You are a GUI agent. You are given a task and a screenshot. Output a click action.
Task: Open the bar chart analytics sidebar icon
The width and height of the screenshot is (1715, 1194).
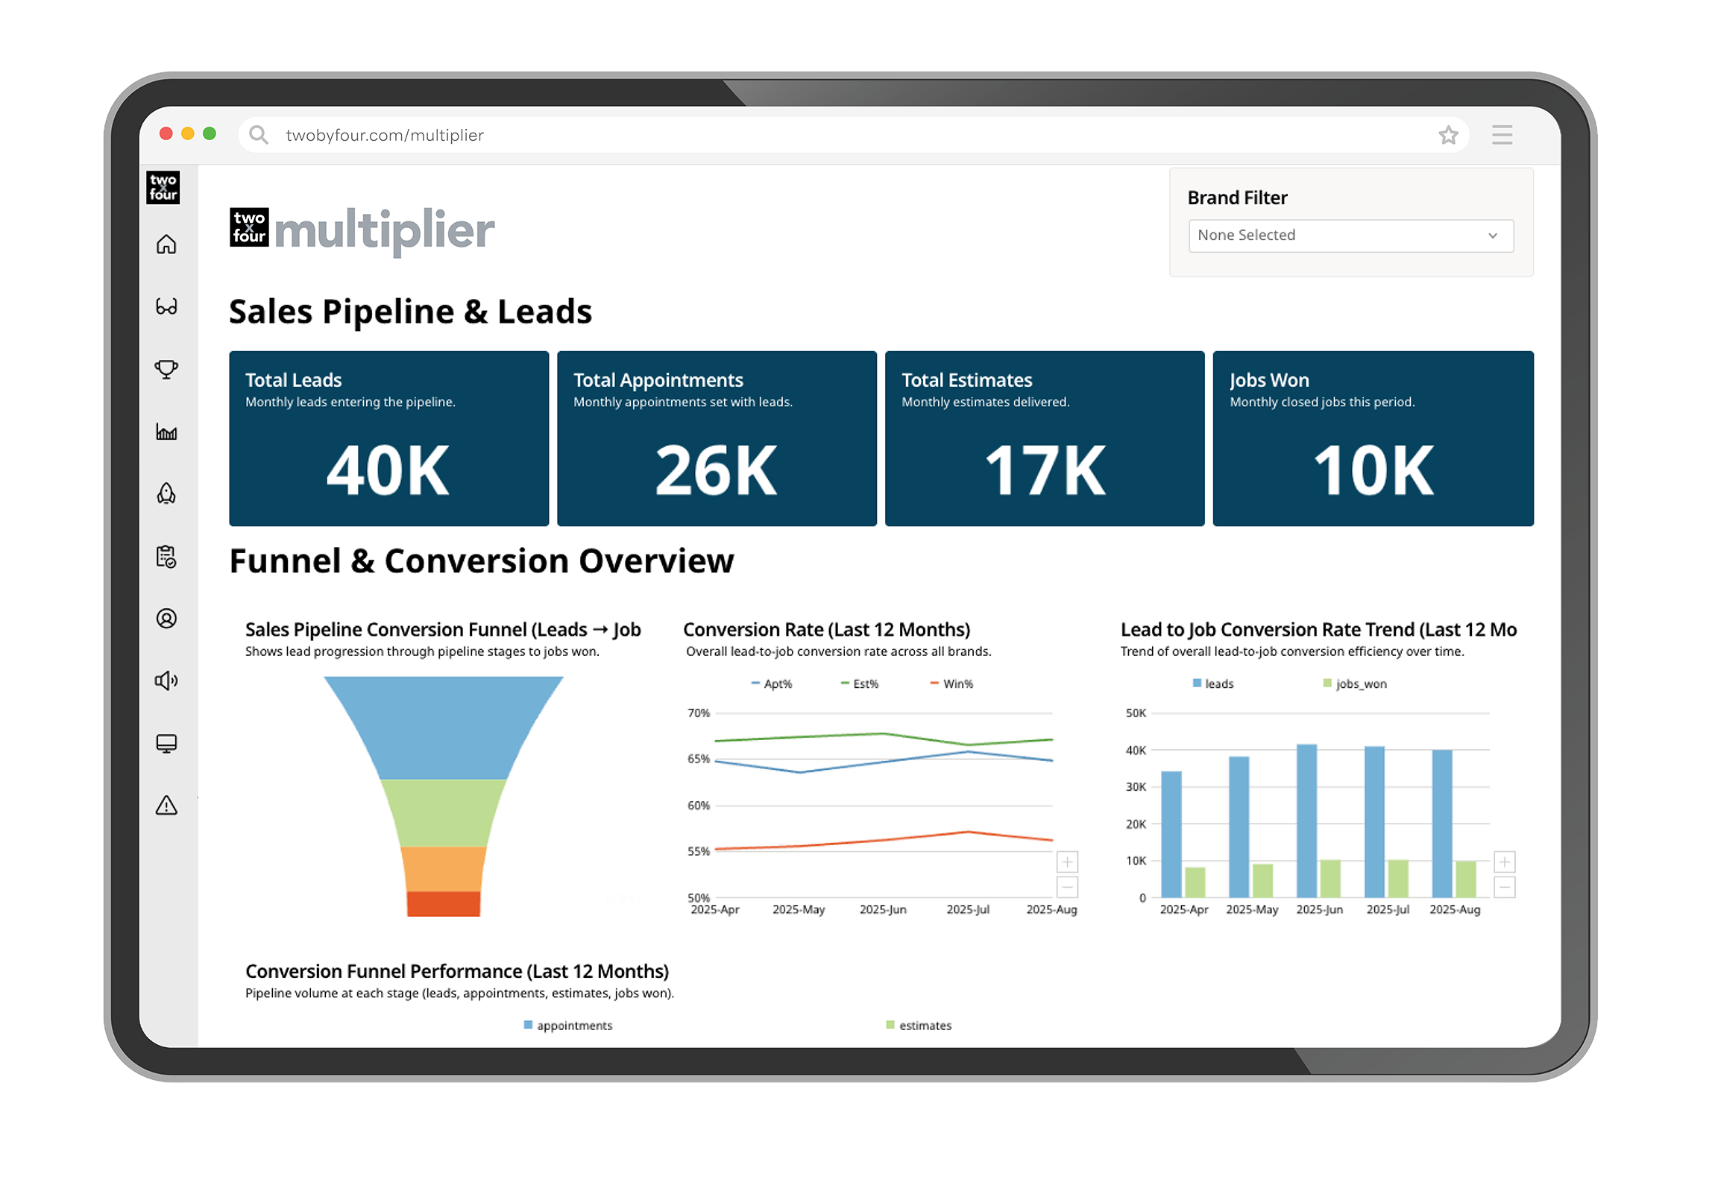click(x=166, y=432)
